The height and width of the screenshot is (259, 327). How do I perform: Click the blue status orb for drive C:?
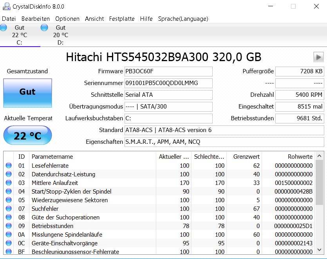coord(3,27)
